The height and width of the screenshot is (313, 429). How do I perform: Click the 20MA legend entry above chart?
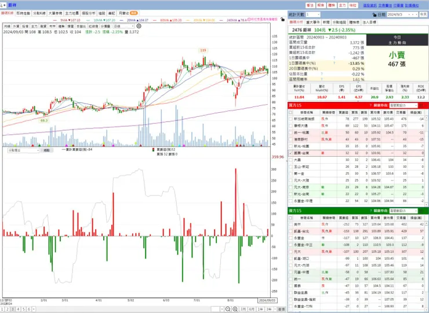[x=134, y=20]
